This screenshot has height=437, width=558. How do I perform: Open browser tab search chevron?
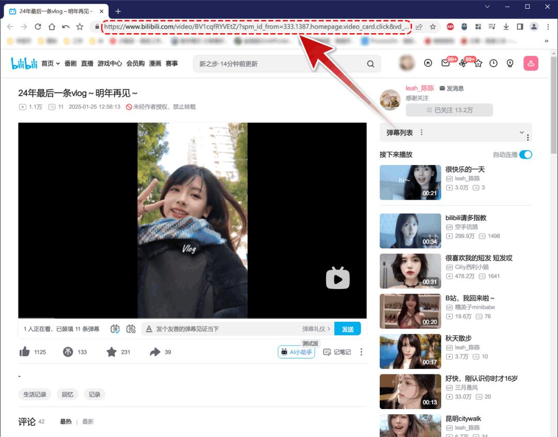coord(488,6)
